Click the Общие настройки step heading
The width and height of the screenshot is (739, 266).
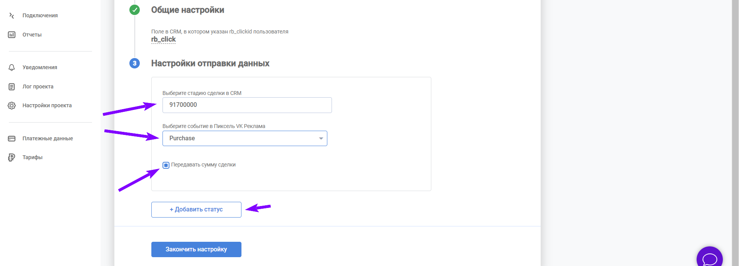[x=188, y=10]
